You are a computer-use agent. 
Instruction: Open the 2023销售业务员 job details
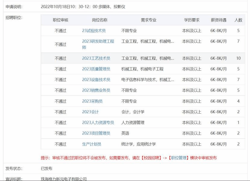96,90
